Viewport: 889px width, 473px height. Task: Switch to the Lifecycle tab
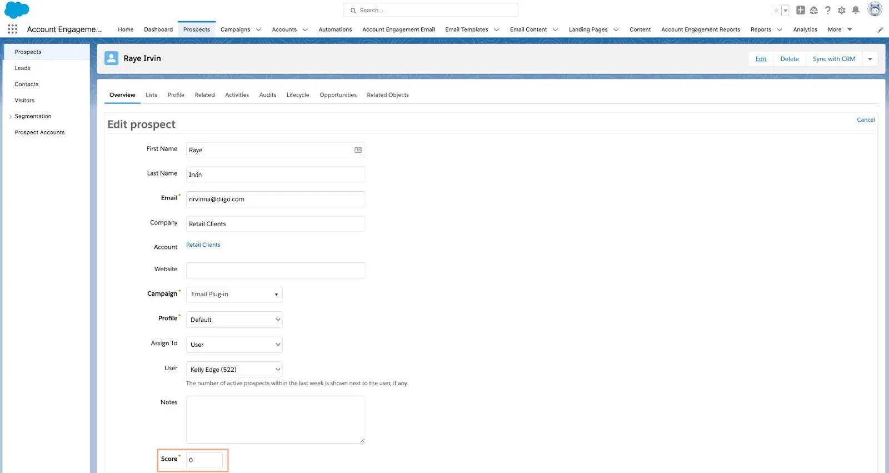297,95
